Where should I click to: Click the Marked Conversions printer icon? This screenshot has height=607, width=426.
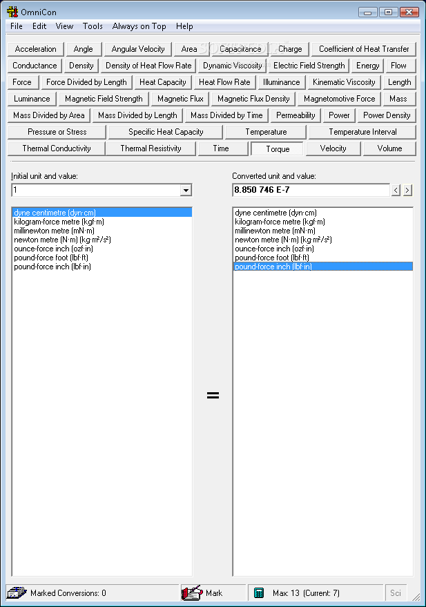pos(17,592)
